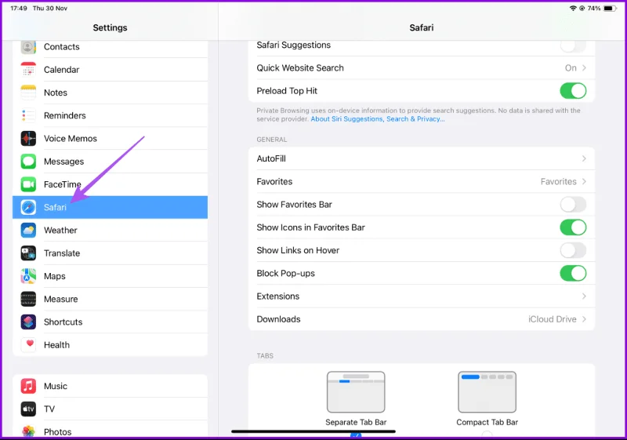
Task: Open Calendar settings row
Action: click(x=110, y=70)
